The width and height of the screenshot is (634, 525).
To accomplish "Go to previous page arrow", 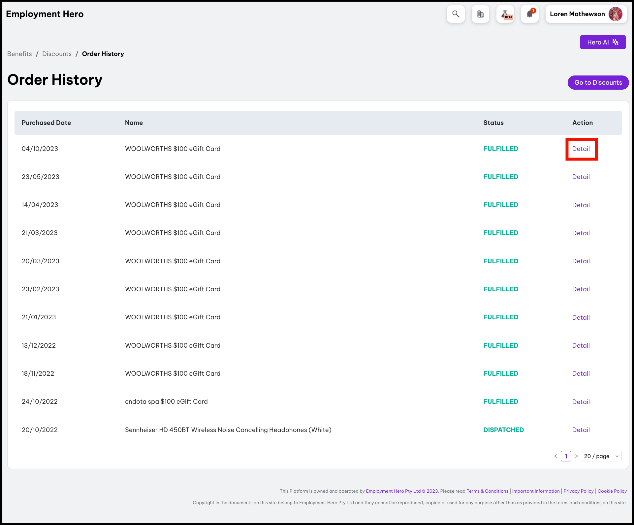I will point(555,456).
